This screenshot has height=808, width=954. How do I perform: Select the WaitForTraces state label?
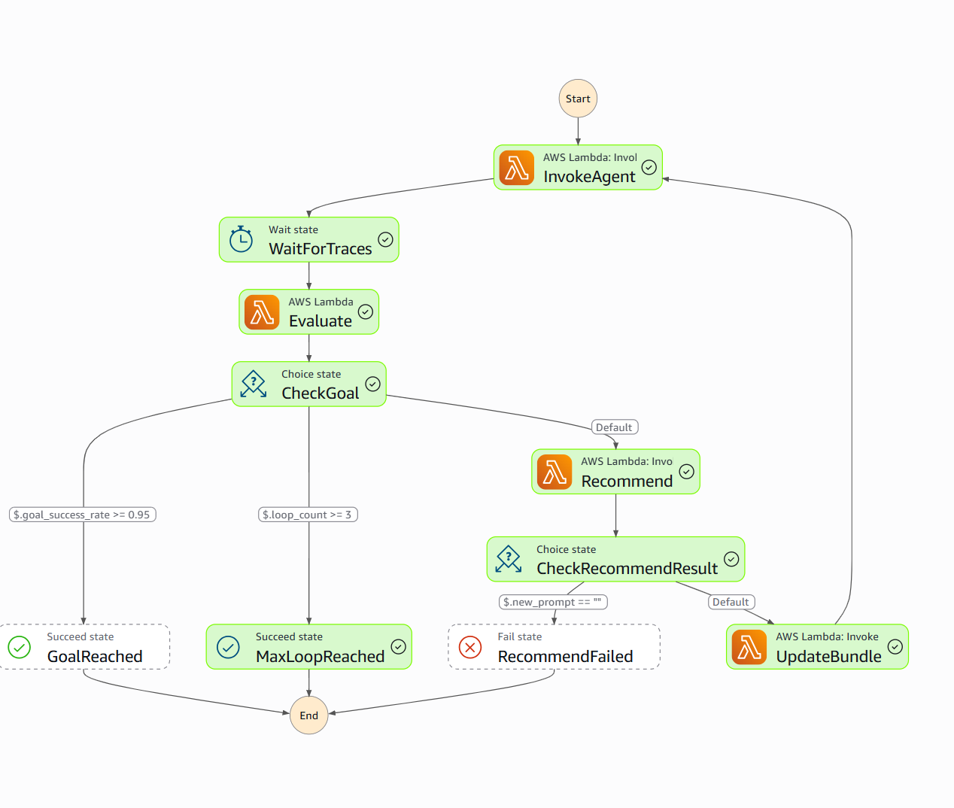pyautogui.click(x=321, y=249)
